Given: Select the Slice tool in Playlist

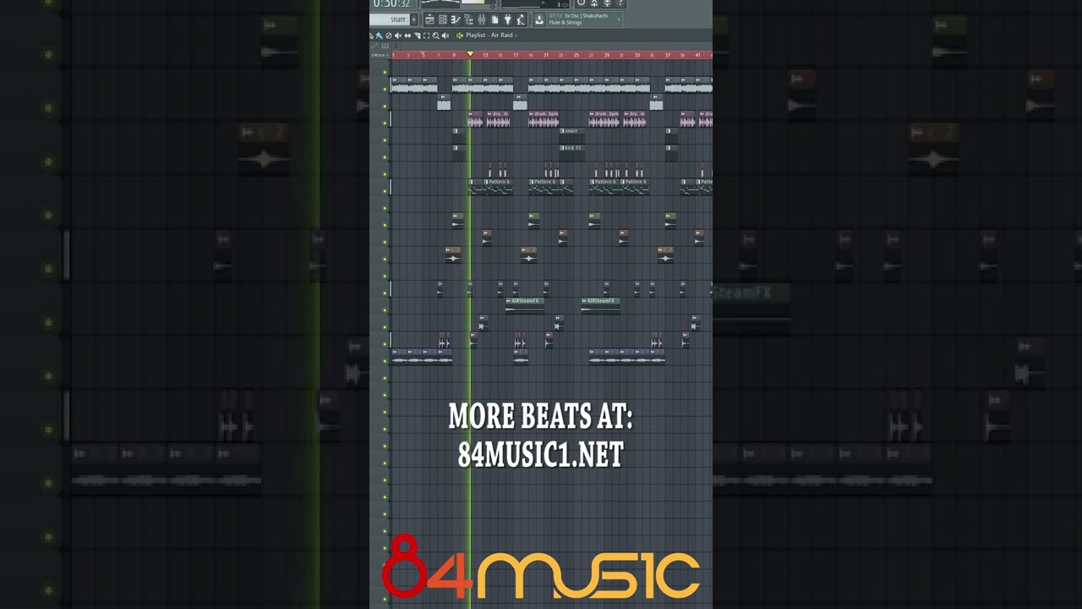Looking at the screenshot, I should 417,36.
